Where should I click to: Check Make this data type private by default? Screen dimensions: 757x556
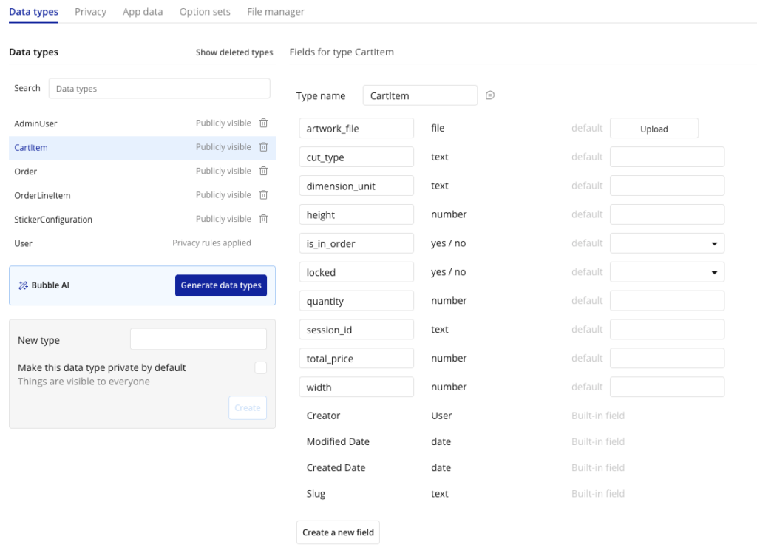[260, 367]
